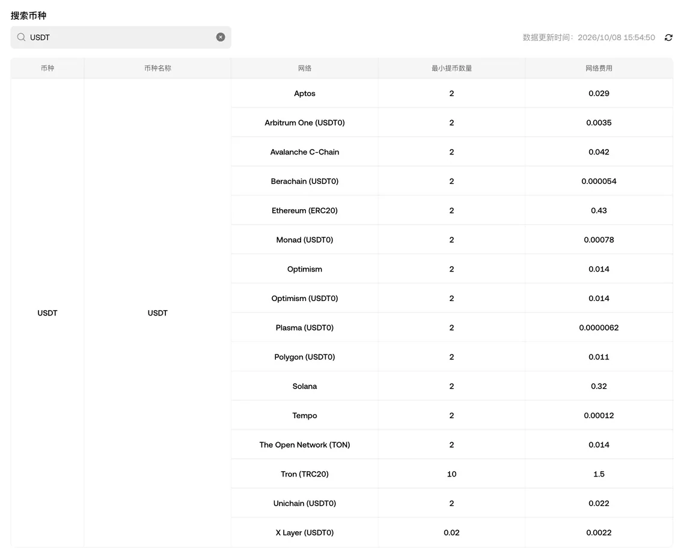
Task: Click the 币种名称 column header
Action: 157,68
